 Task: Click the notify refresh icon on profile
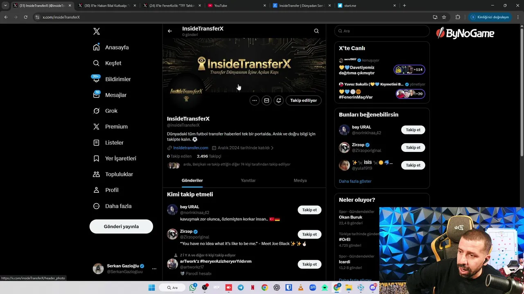(279, 100)
